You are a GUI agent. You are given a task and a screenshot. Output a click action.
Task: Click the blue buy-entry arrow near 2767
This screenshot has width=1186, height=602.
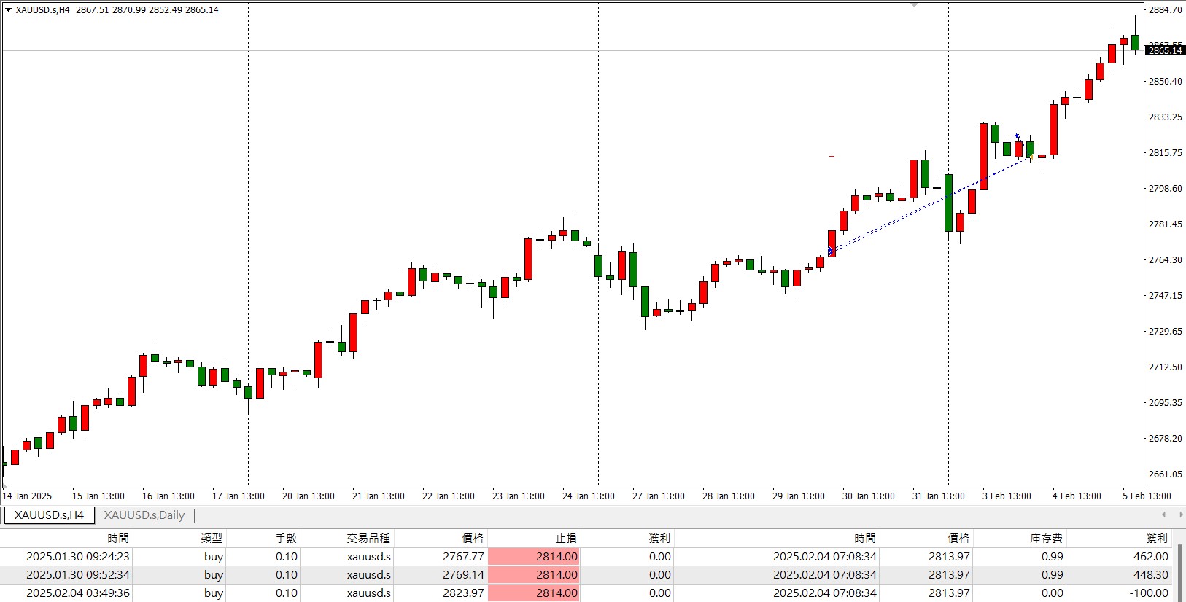830,251
